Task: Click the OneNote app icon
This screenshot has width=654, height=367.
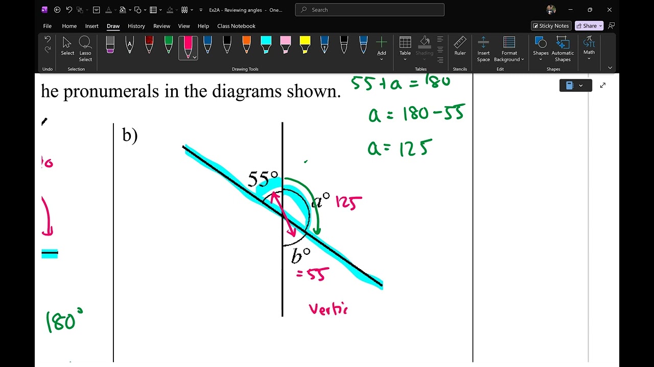Action: (44, 10)
